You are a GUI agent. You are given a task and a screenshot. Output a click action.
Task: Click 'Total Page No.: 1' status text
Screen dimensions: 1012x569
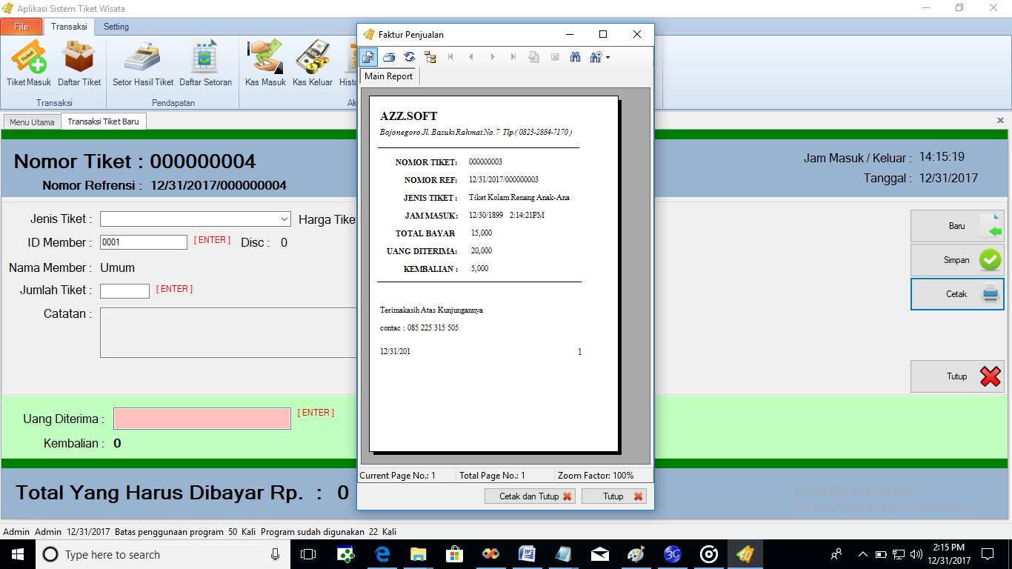[x=492, y=476]
